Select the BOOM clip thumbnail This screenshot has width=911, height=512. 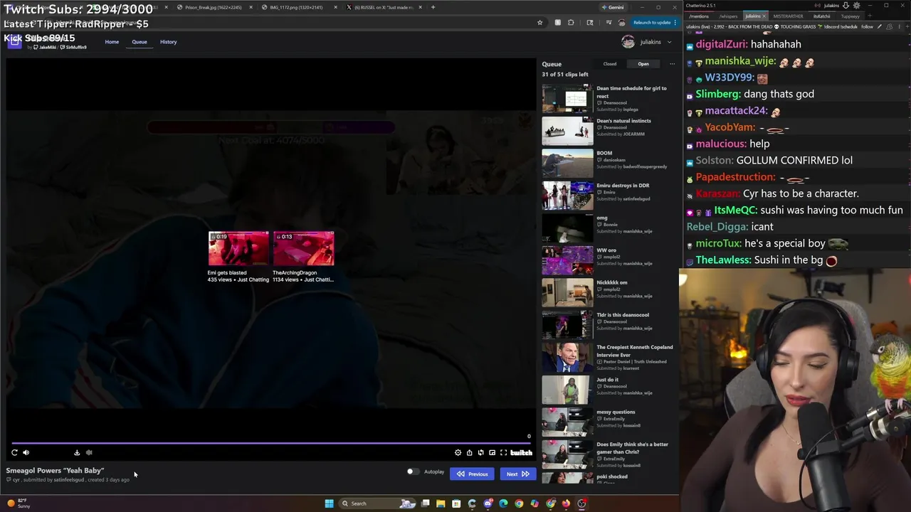pyautogui.click(x=567, y=164)
